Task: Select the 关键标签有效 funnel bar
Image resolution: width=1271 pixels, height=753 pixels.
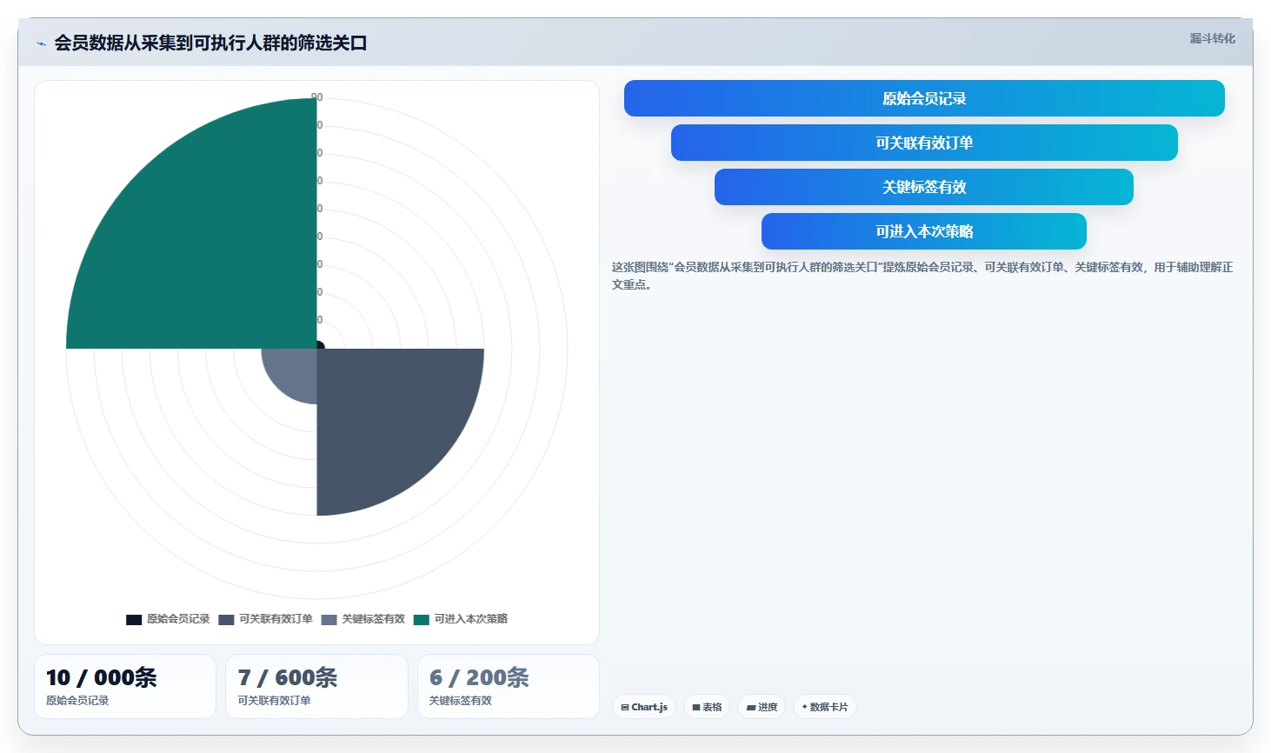Action: coord(924,187)
